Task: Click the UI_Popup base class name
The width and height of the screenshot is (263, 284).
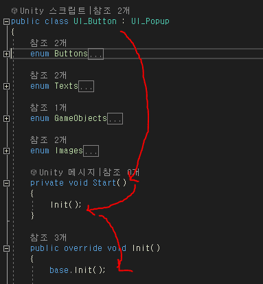Action: pyautogui.click(x=150, y=21)
